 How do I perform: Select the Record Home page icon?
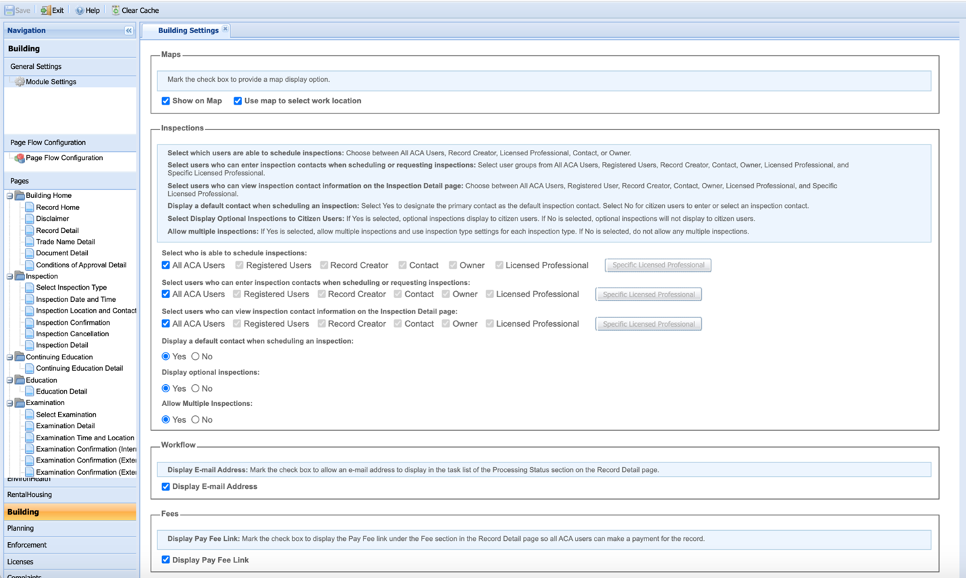click(30, 207)
